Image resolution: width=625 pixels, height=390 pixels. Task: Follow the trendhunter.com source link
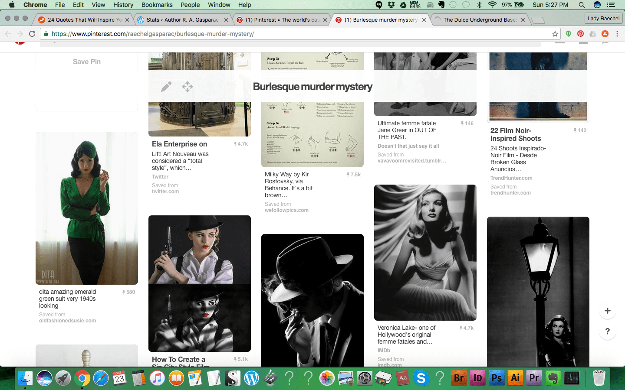pos(510,193)
